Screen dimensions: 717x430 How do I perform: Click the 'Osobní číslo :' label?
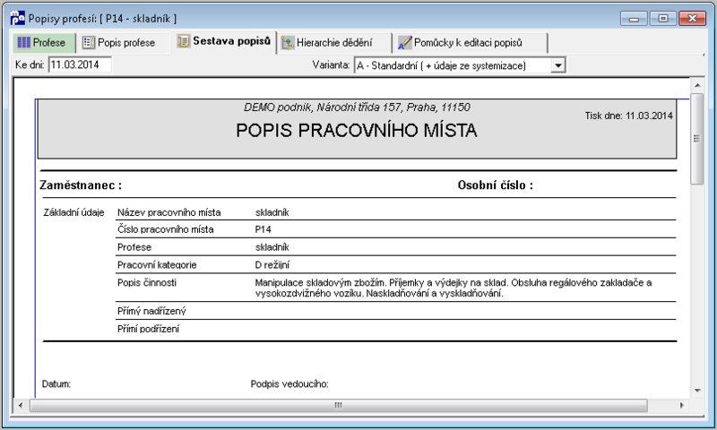tap(496, 185)
